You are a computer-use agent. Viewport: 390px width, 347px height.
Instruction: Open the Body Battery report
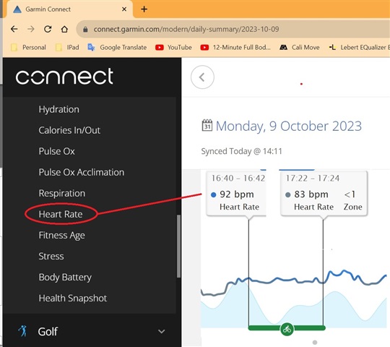(65, 278)
